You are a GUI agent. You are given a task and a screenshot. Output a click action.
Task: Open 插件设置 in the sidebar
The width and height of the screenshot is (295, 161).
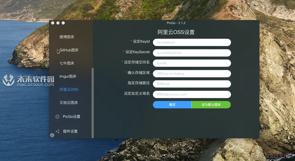70,131
